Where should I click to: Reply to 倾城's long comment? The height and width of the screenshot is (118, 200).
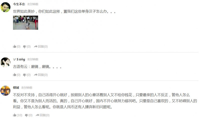coord(42,115)
